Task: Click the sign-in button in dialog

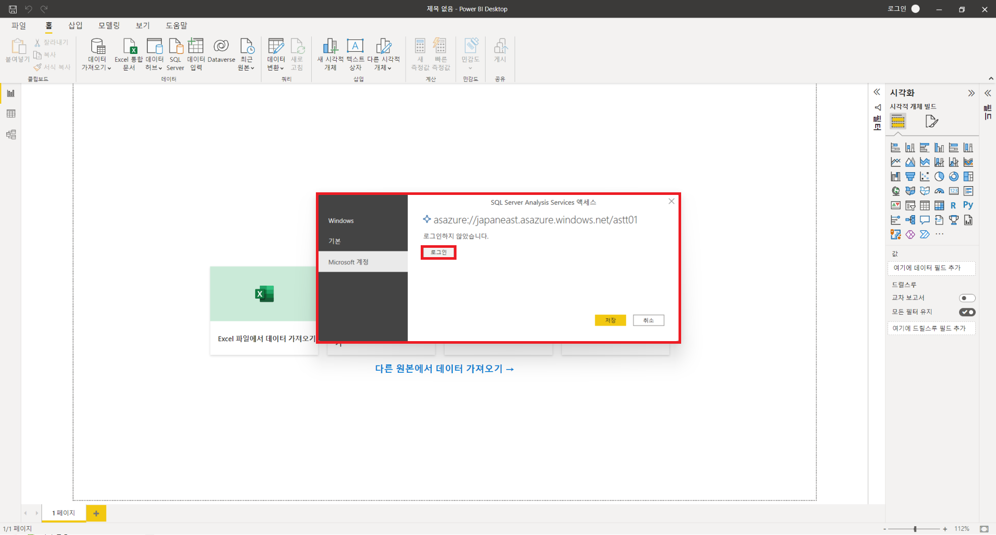Action: point(438,252)
